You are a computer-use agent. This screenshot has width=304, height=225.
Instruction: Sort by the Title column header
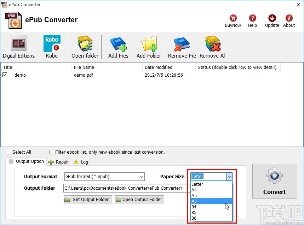coord(36,67)
